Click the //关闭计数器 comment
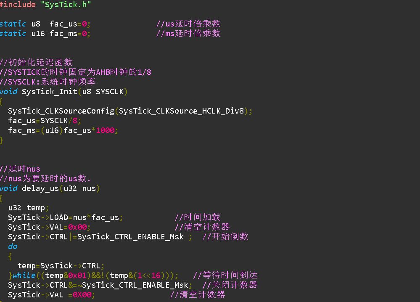 [230, 285]
